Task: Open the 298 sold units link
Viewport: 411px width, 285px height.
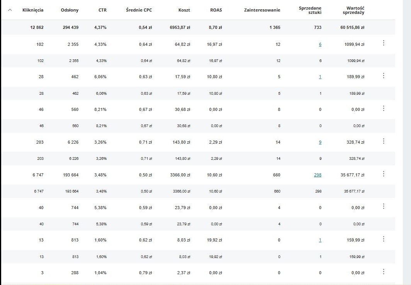Action: [318, 175]
